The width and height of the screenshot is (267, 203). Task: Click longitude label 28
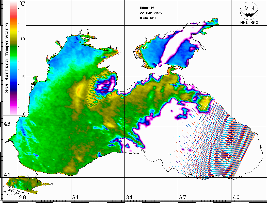coord(22,197)
